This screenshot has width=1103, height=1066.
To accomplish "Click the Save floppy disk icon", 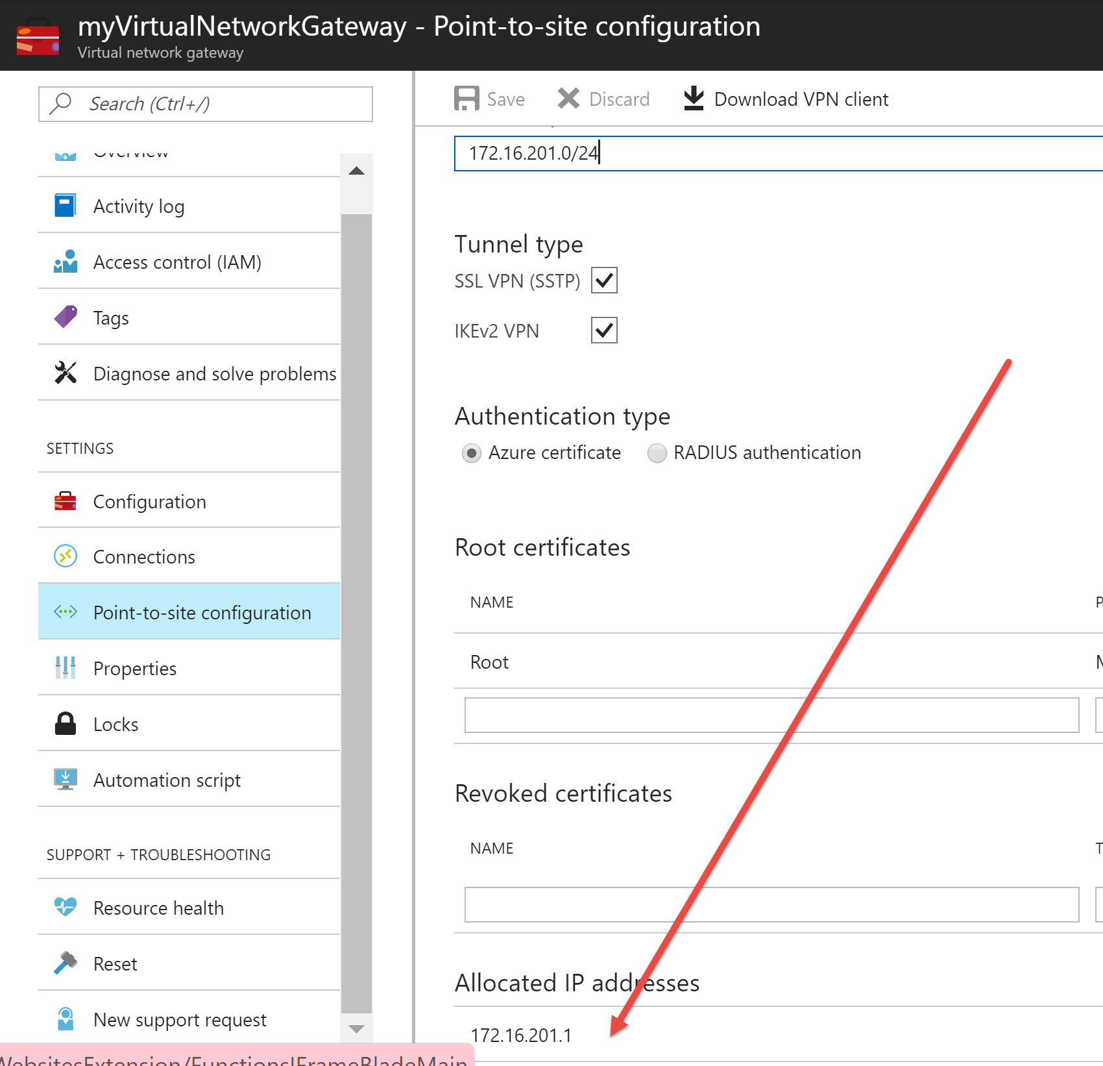I will [x=467, y=99].
